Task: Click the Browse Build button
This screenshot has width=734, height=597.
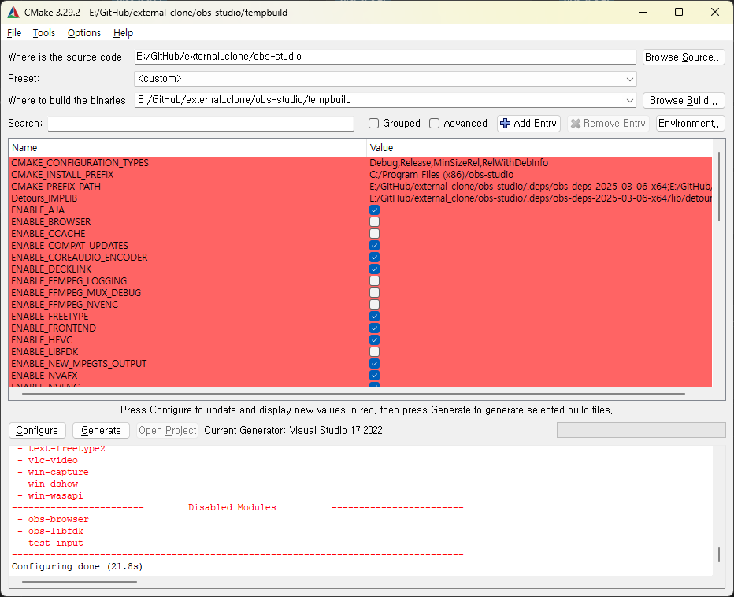Action: coord(684,100)
